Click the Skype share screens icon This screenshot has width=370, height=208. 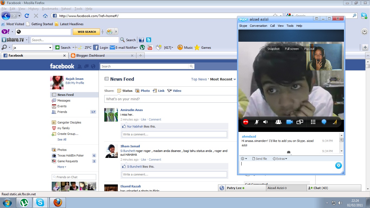tap(300, 122)
